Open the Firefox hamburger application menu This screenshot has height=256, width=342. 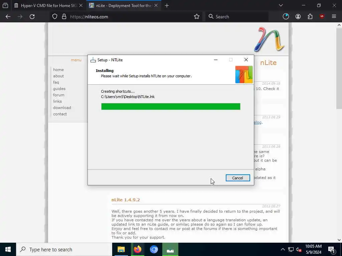point(334,17)
